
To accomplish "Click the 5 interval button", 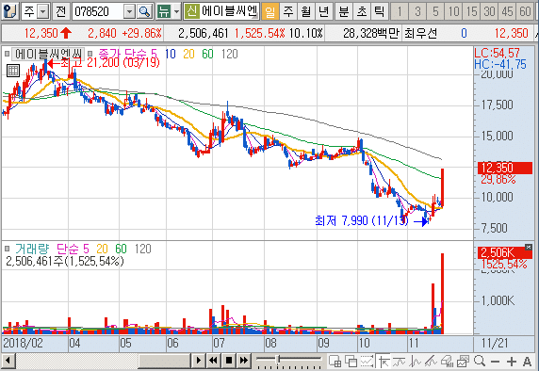I will (x=435, y=12).
